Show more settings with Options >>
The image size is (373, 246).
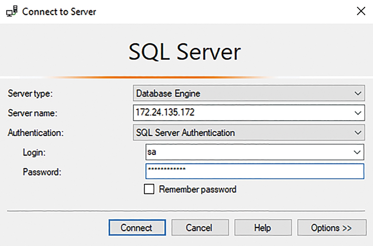point(332,228)
